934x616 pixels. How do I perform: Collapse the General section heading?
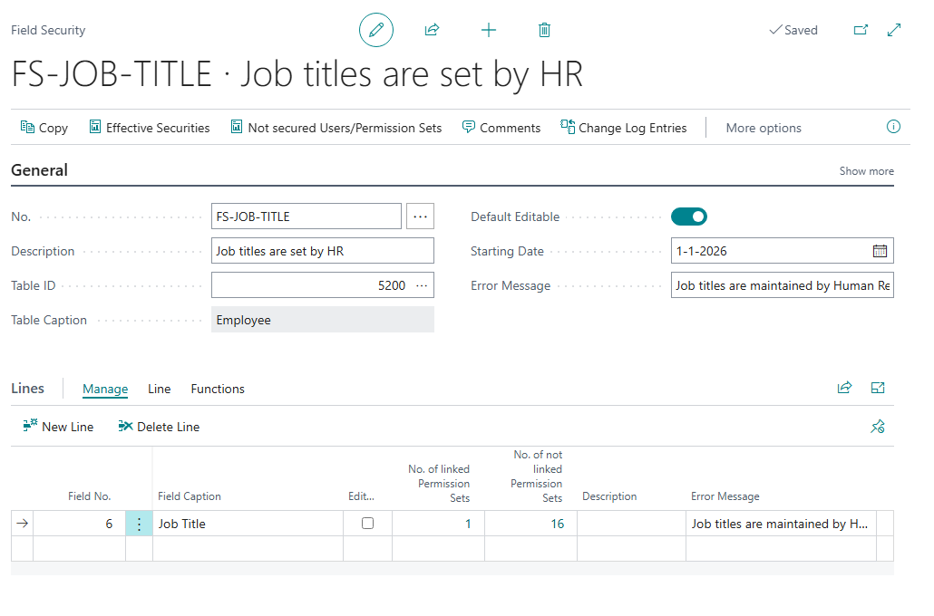[39, 170]
